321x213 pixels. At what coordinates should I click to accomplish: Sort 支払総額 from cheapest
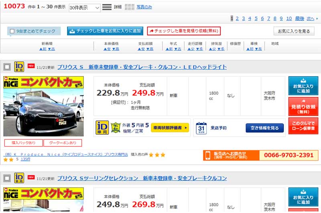pyautogui.click(x=141, y=49)
